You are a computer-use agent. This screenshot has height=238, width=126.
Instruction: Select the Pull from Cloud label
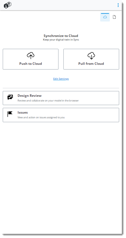(91, 64)
